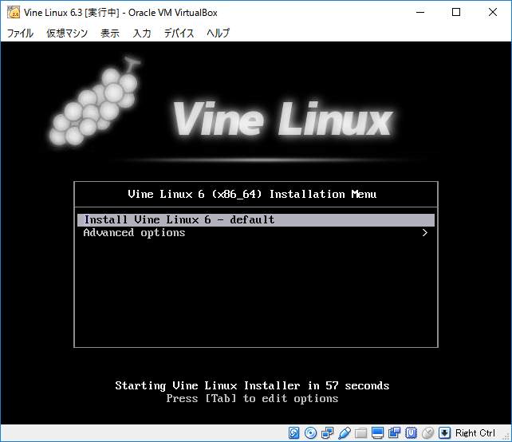
Task: Open the optical disc drive indicator
Action: pos(310,433)
